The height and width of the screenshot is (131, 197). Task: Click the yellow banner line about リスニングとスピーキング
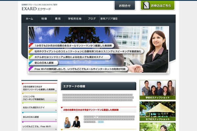pos(86,51)
